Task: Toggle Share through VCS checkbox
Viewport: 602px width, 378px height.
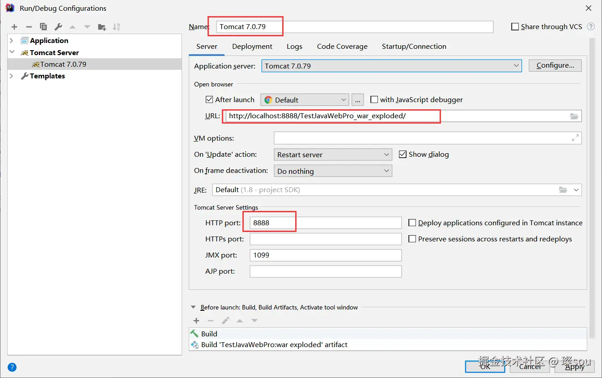Action: [515, 27]
